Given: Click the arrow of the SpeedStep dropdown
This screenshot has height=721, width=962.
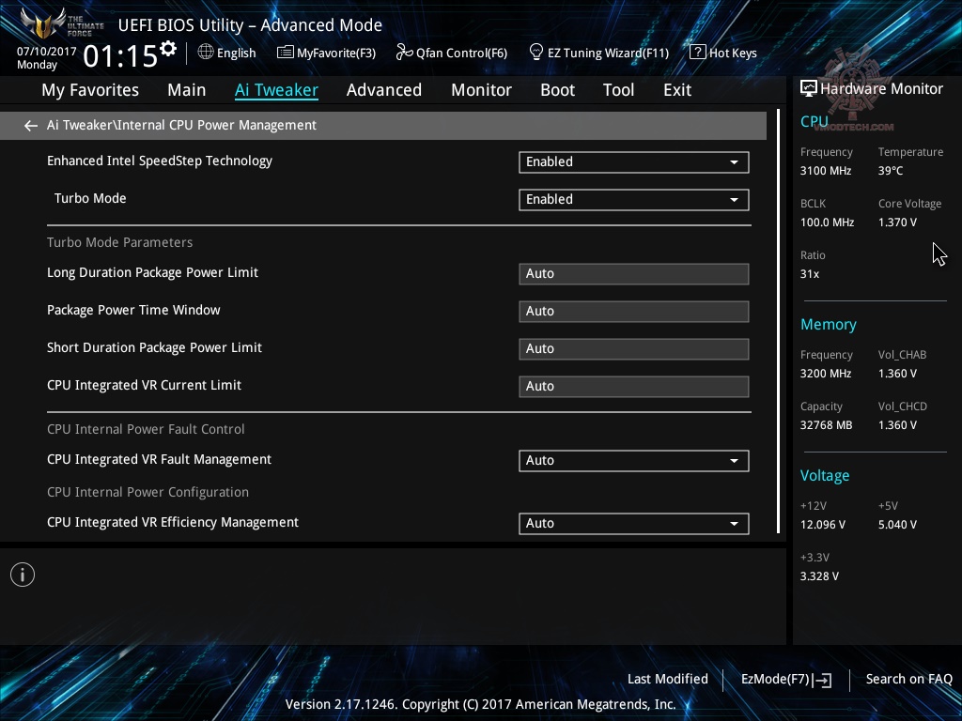Looking at the screenshot, I should point(734,162).
